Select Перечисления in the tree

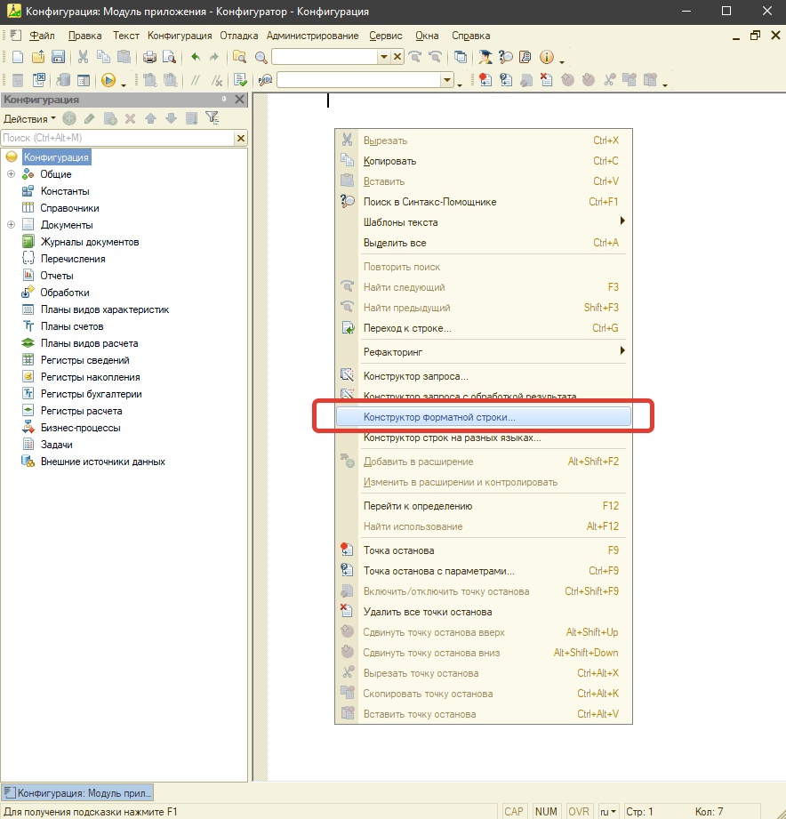73,259
